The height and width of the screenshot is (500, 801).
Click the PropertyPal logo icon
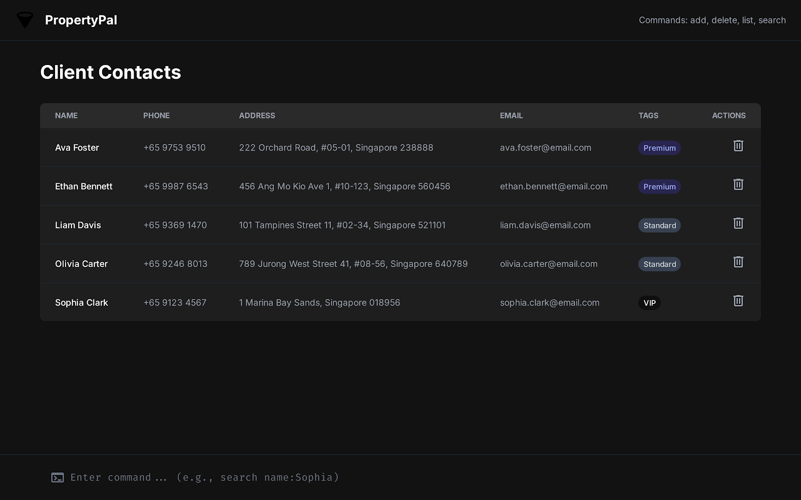coord(25,20)
